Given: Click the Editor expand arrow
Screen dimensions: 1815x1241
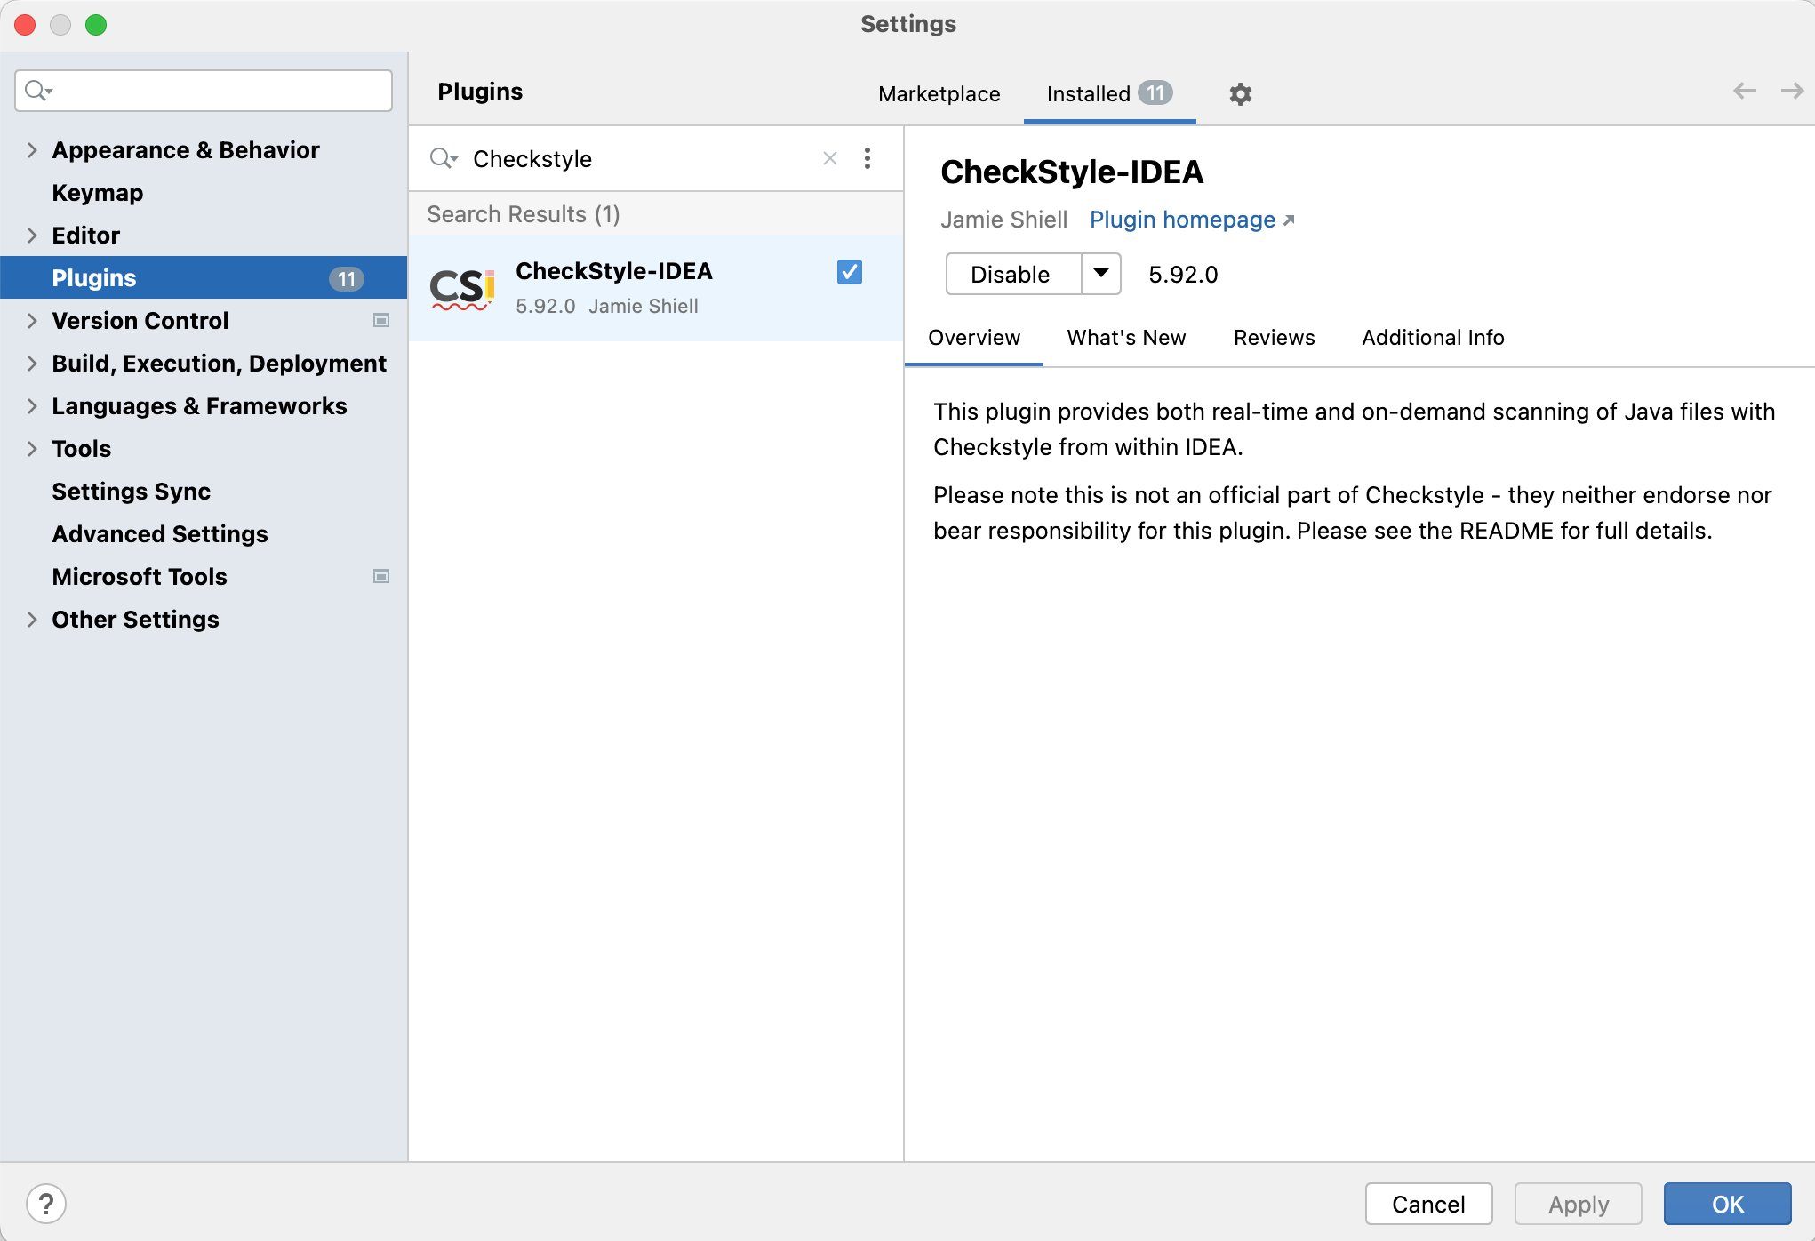Looking at the screenshot, I should [x=30, y=235].
